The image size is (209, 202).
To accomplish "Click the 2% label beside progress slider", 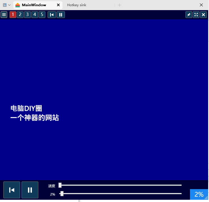I will [53, 194].
